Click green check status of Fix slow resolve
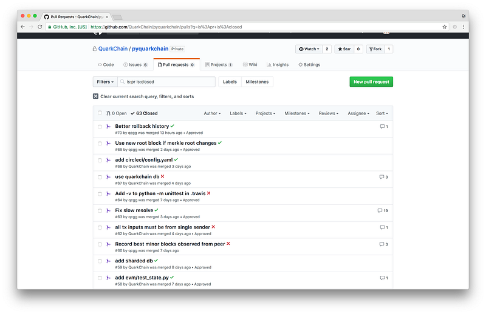The image size is (486, 314). [x=157, y=210]
